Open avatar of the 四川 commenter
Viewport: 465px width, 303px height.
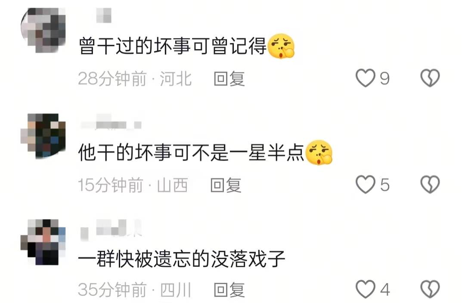click(43, 242)
